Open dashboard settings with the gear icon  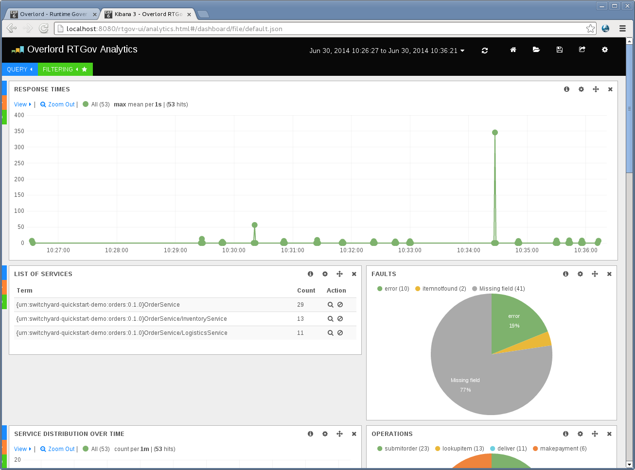(x=604, y=50)
